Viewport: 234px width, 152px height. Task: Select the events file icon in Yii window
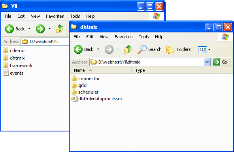(6, 73)
